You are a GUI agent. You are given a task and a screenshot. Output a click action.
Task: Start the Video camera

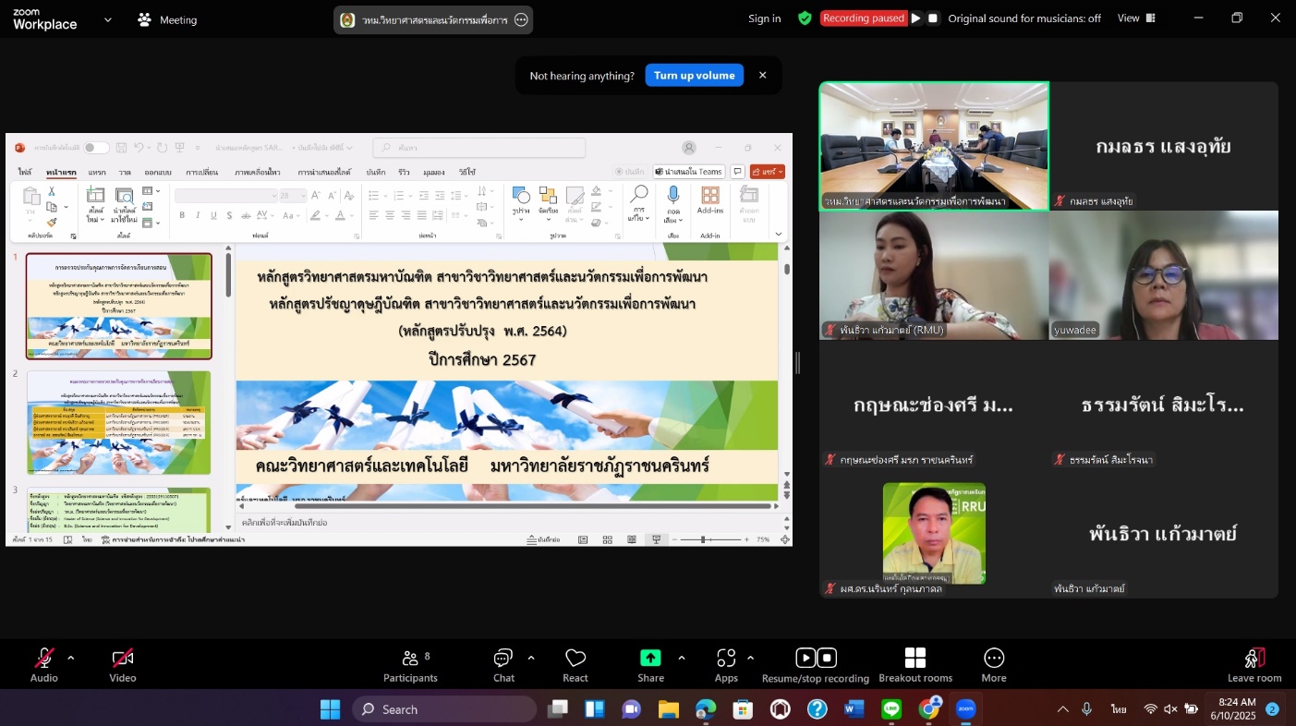pos(123,659)
